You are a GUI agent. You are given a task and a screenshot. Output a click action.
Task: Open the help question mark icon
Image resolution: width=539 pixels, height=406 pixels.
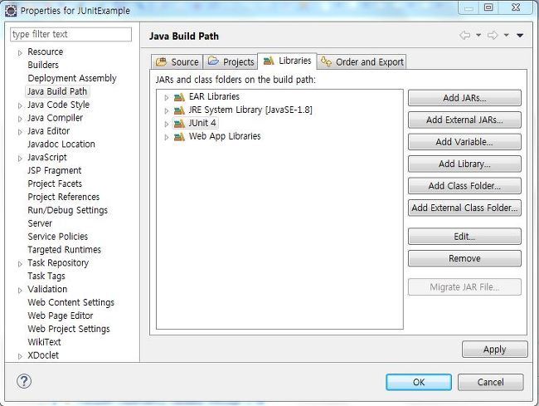[x=24, y=381]
